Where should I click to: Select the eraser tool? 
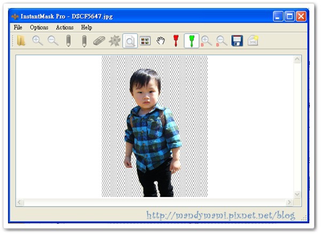(x=99, y=41)
